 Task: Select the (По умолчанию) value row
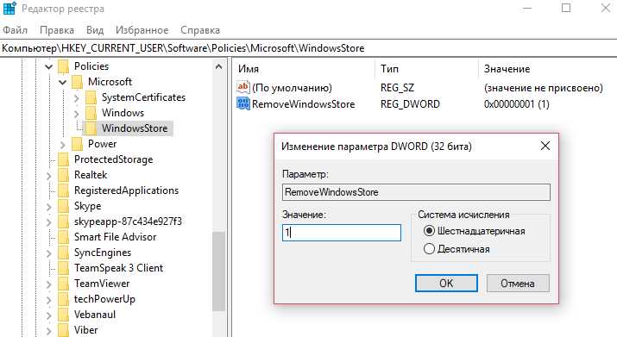pyautogui.click(x=292, y=87)
